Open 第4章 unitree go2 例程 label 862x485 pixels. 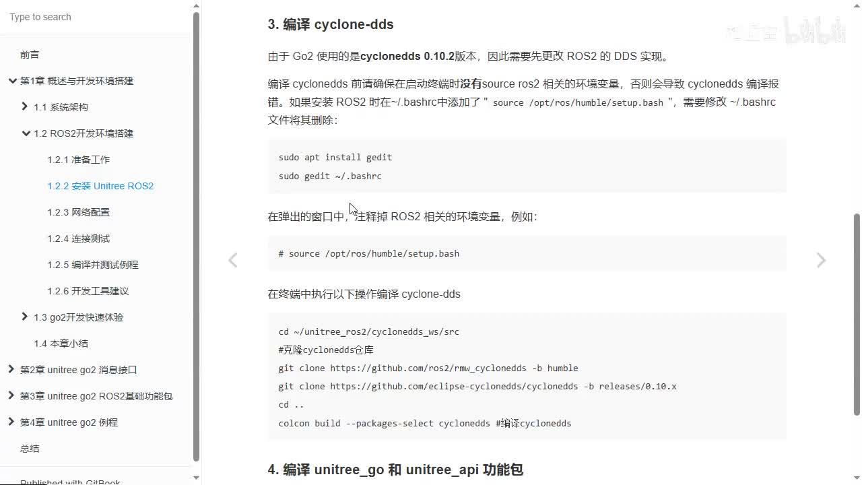coord(69,422)
